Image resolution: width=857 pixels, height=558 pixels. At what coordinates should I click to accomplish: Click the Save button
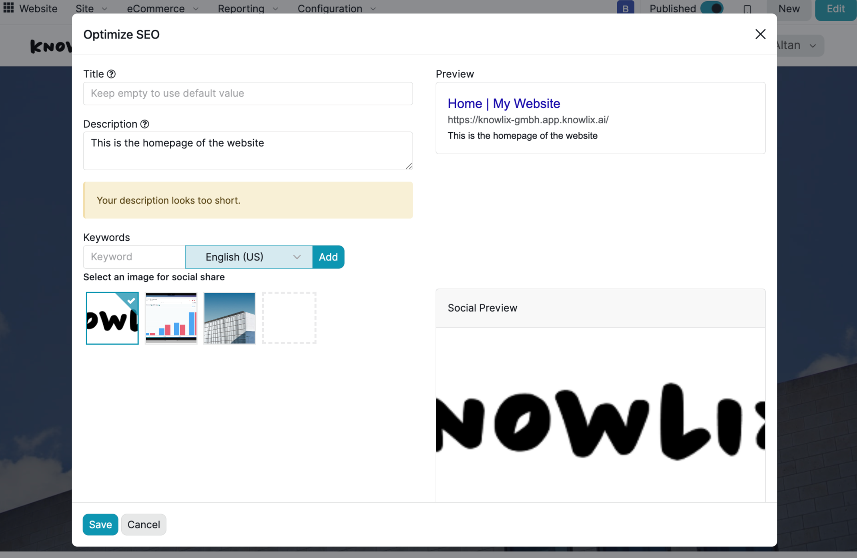[100, 524]
